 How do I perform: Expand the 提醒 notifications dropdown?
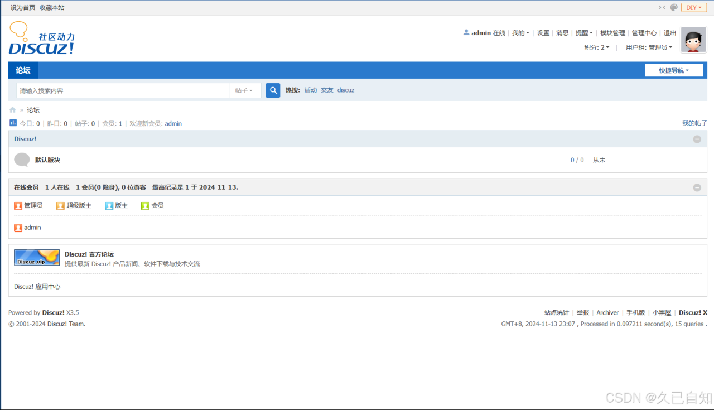pyautogui.click(x=584, y=33)
